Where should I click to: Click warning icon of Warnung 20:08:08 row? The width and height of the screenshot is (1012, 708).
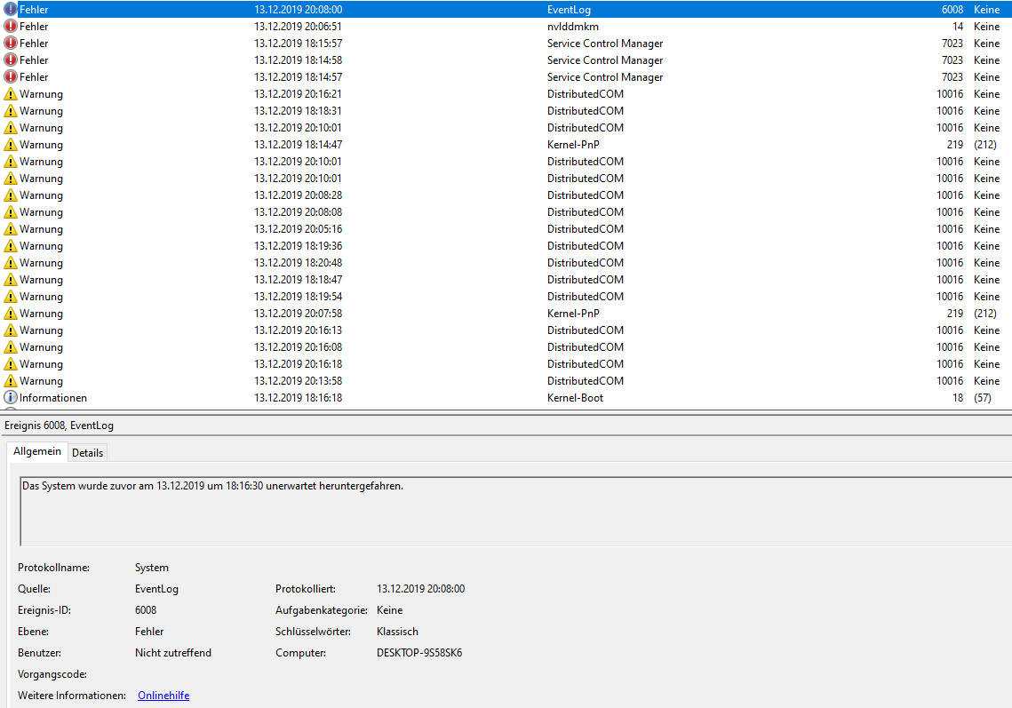[11, 211]
